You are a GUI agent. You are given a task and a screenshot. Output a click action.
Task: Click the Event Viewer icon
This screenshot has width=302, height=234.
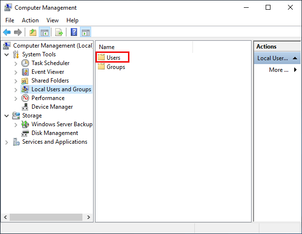[x=25, y=72]
